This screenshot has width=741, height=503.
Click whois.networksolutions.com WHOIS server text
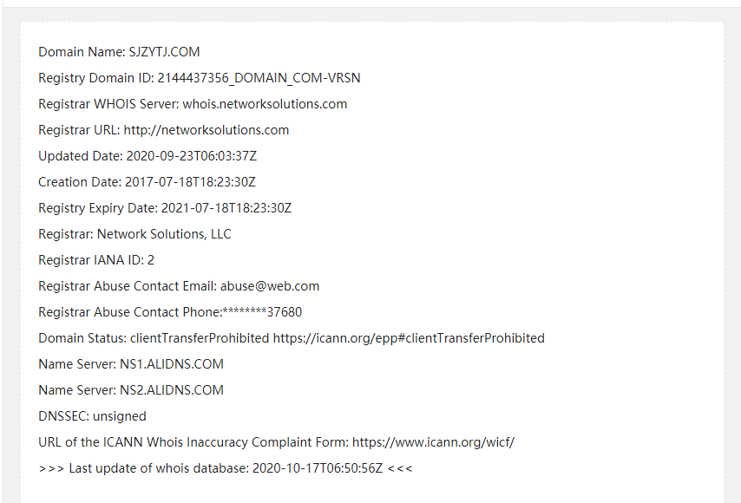(265, 104)
